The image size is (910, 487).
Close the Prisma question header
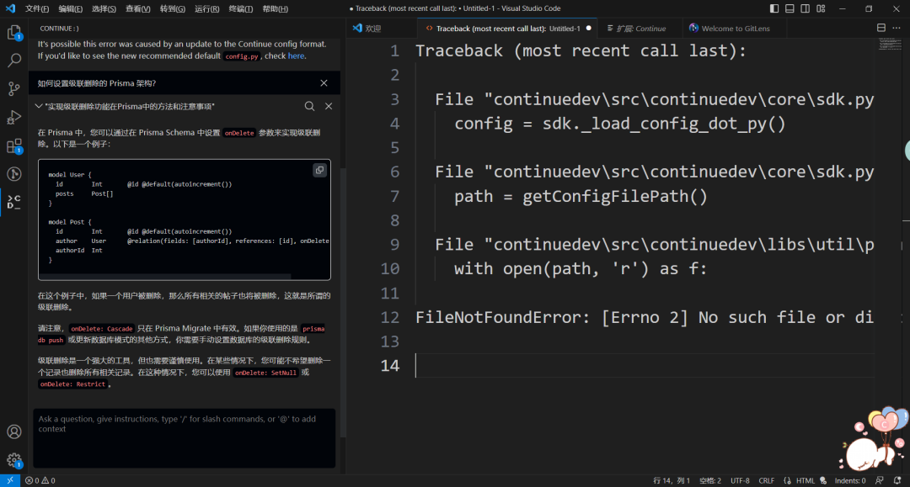pos(324,82)
